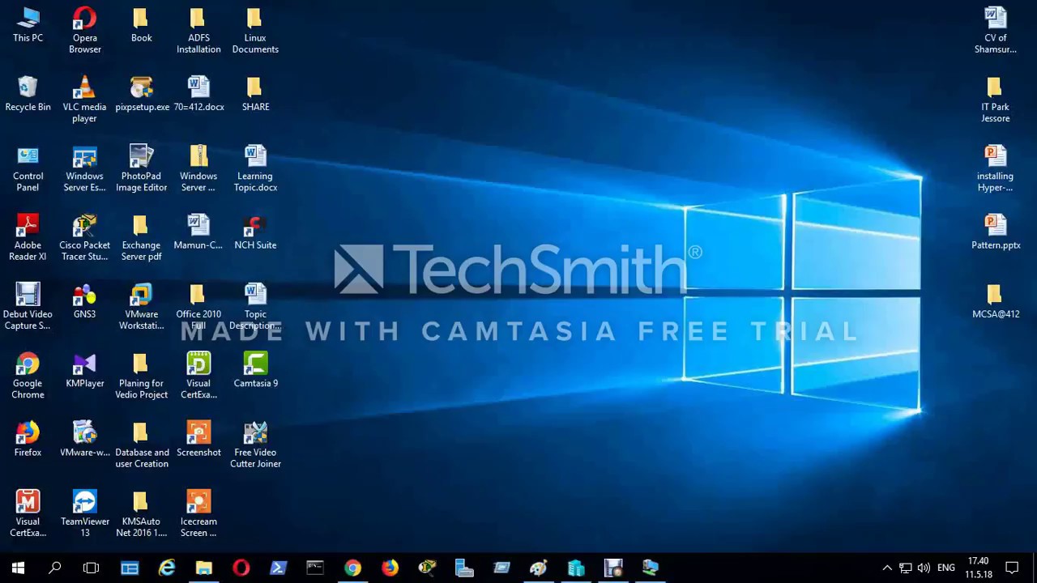Image resolution: width=1037 pixels, height=583 pixels.
Task: Select the Book folder
Action: point(142,25)
